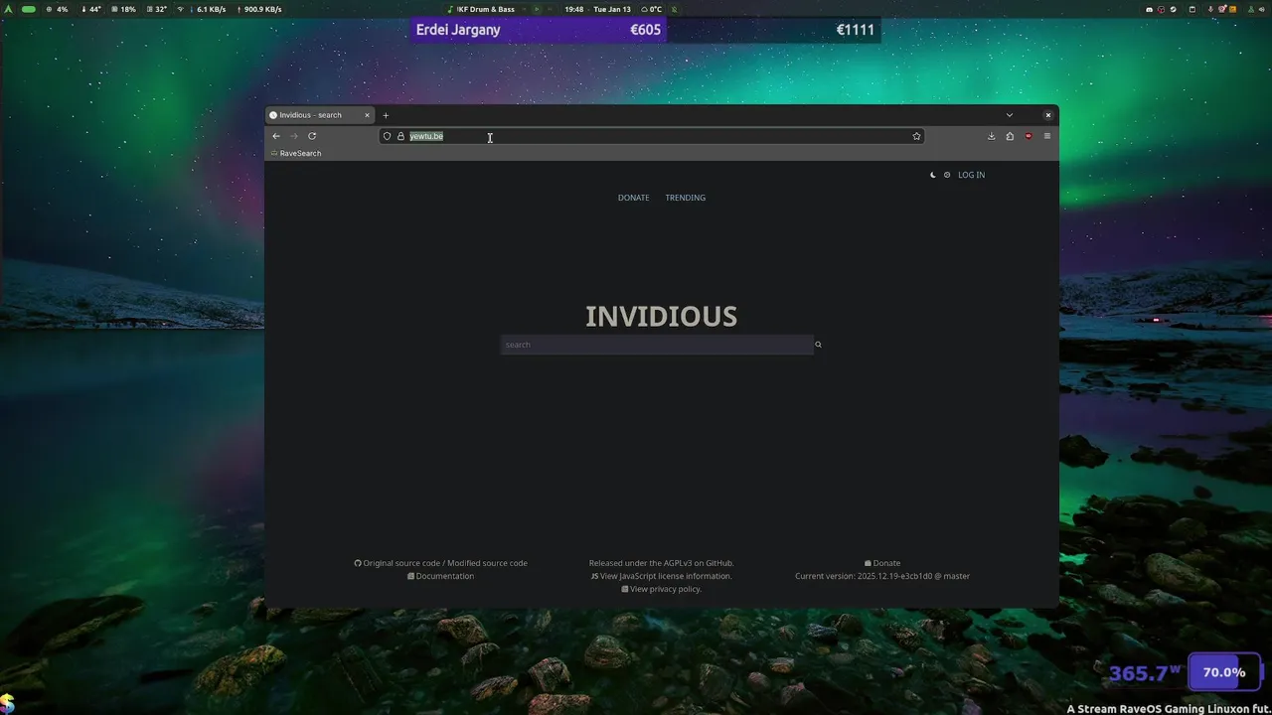Click the 19:48 clock in top bar
Viewport: 1272px width, 715px height.
[x=574, y=9]
